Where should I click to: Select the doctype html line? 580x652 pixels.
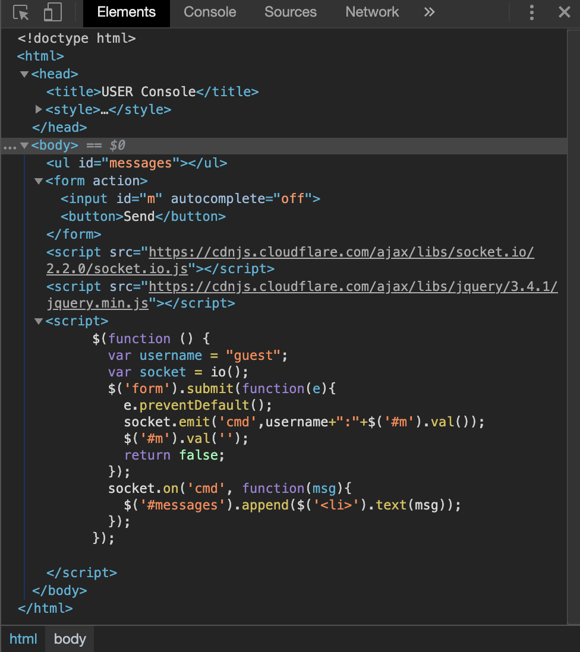[x=77, y=38]
